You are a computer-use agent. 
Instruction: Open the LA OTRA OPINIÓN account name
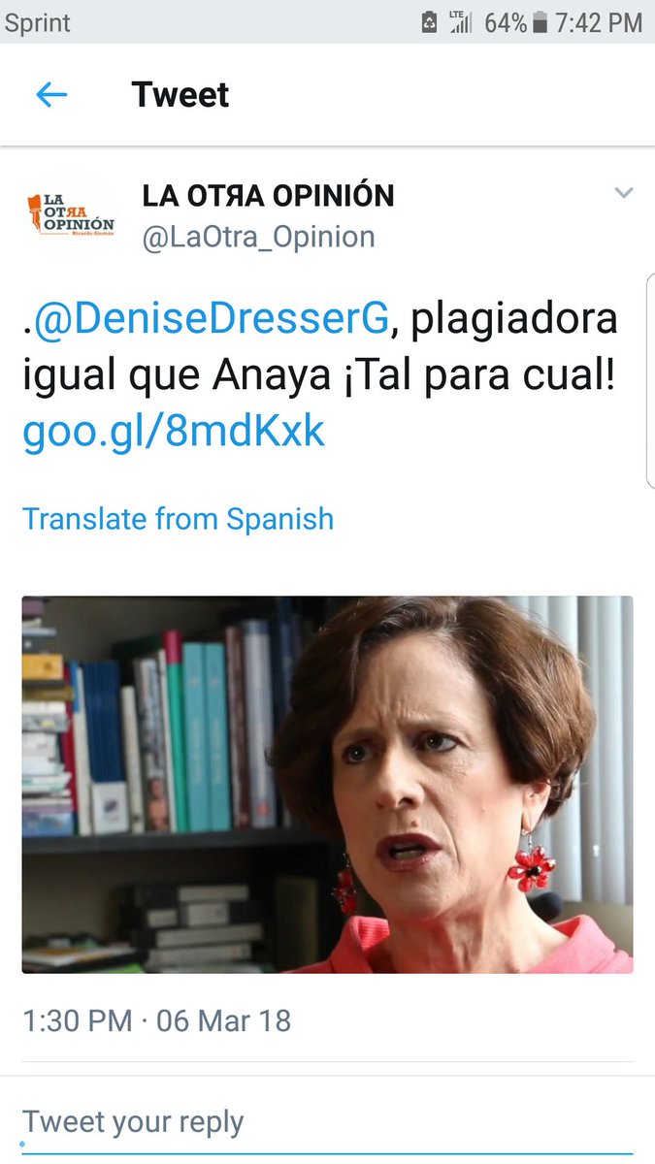(268, 195)
